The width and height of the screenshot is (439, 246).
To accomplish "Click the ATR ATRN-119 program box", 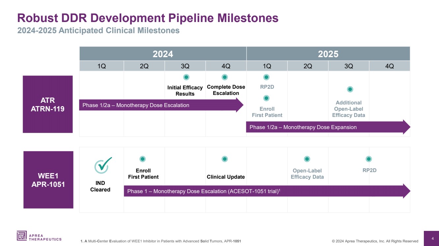I will pos(47,104).
